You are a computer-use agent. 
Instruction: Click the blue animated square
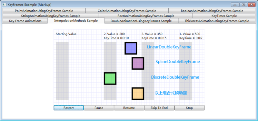click(x=131, y=48)
